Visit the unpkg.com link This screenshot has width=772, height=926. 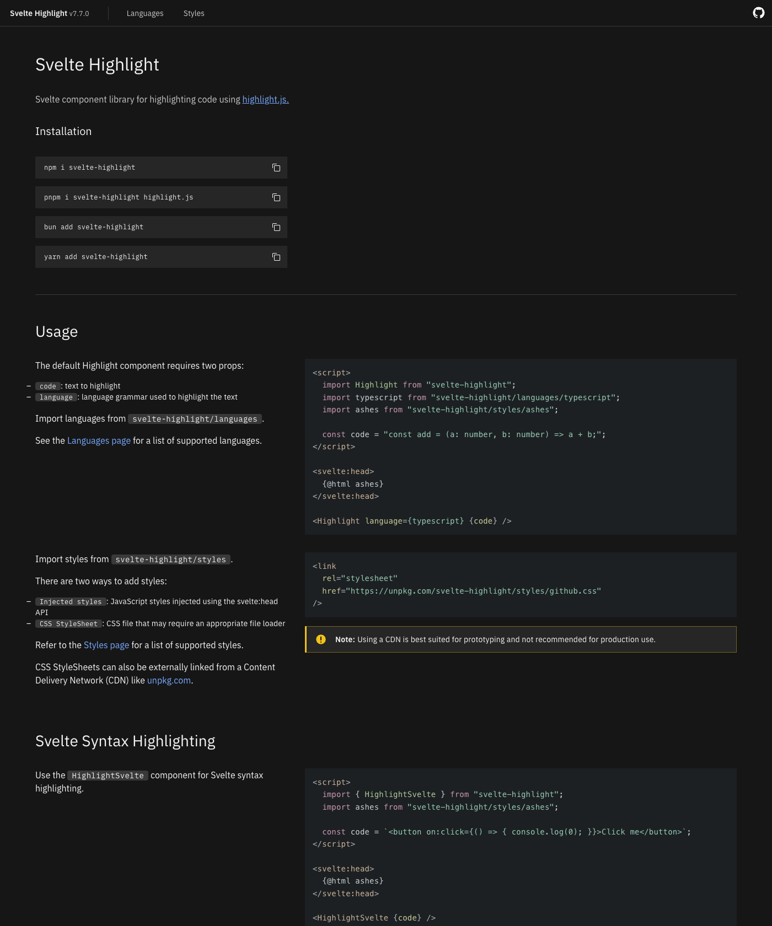169,680
